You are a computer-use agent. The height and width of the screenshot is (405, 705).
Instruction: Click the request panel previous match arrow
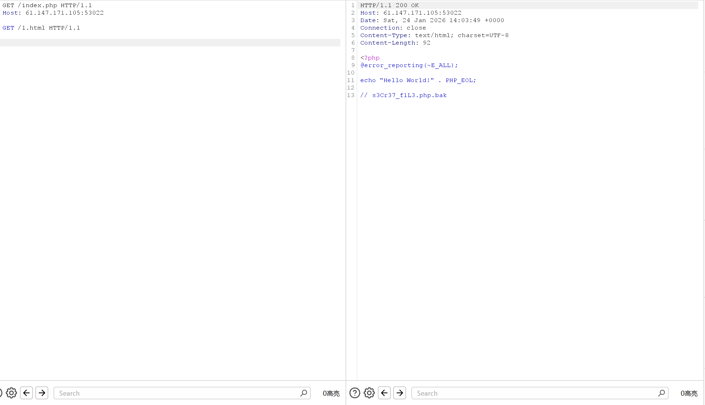click(26, 393)
